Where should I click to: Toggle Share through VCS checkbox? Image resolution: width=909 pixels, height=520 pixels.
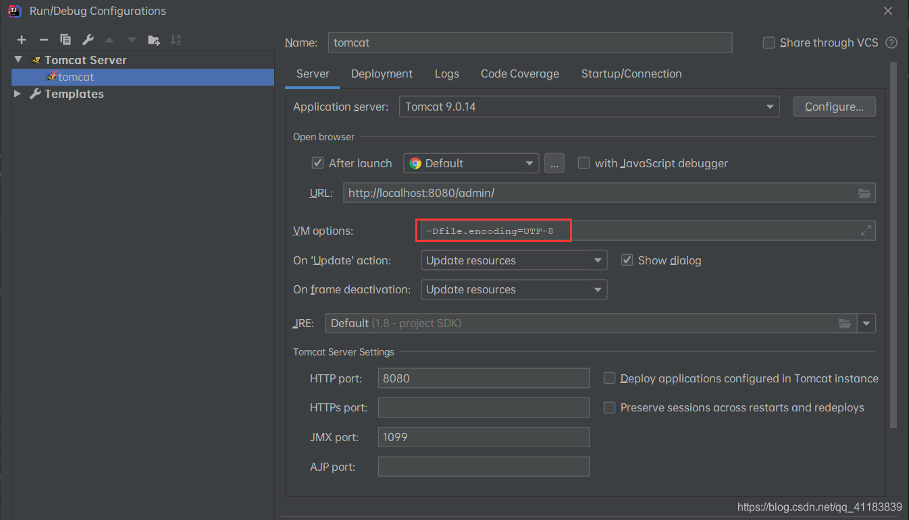point(769,42)
